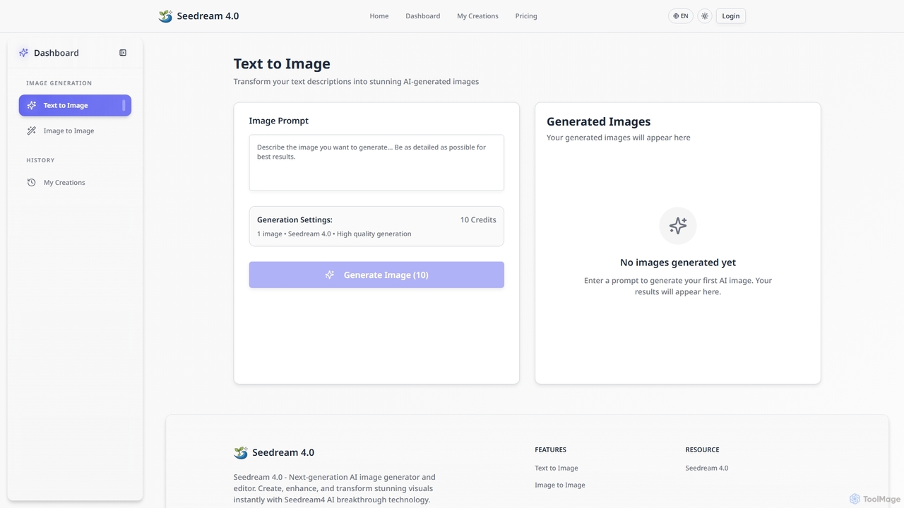Open My Creations in the sidebar history
The height and width of the screenshot is (508, 904).
pos(75,182)
